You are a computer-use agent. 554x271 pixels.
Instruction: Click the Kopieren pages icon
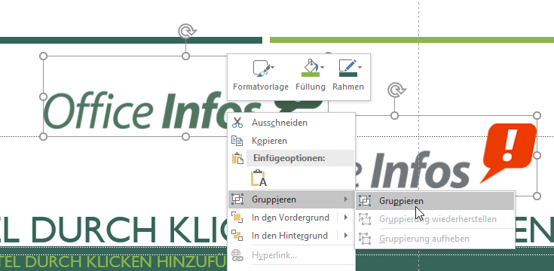point(237,141)
